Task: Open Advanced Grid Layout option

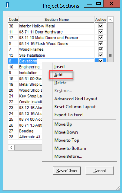Action: pyautogui.click(x=76, y=99)
